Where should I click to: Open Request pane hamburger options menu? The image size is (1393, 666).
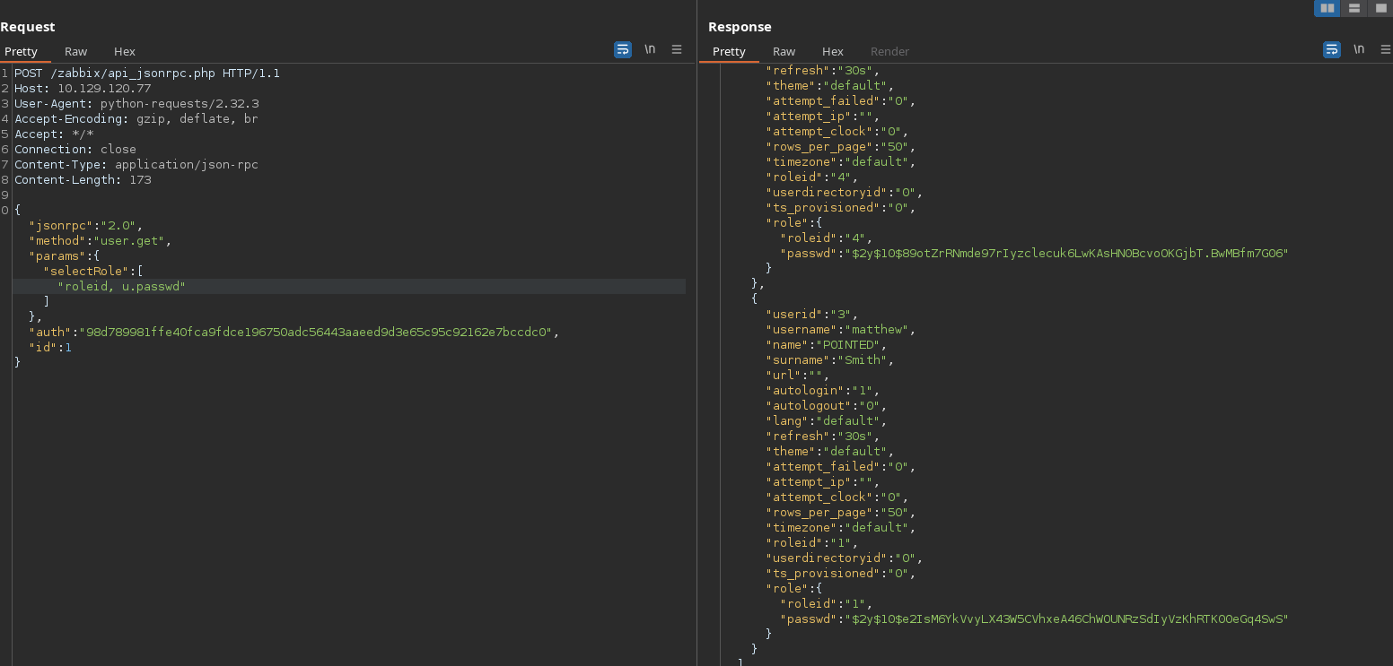coord(677,49)
